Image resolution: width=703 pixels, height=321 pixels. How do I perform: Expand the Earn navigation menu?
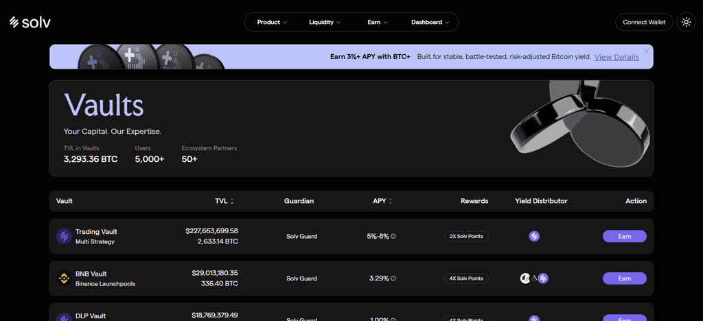[x=378, y=22]
